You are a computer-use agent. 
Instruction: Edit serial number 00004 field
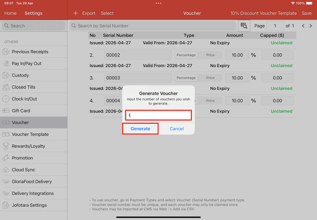(113, 101)
